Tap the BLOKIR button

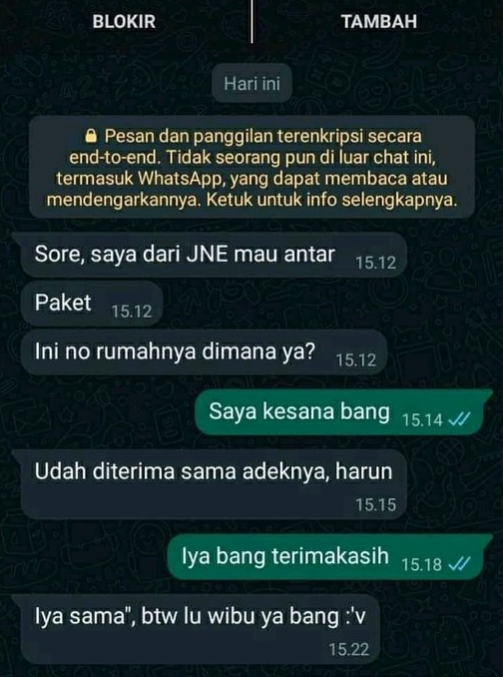(x=124, y=22)
